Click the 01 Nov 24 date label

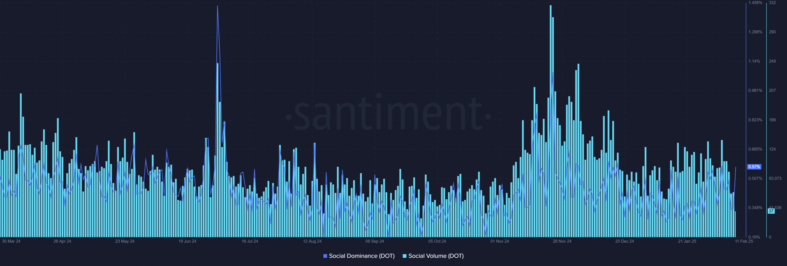(500, 241)
